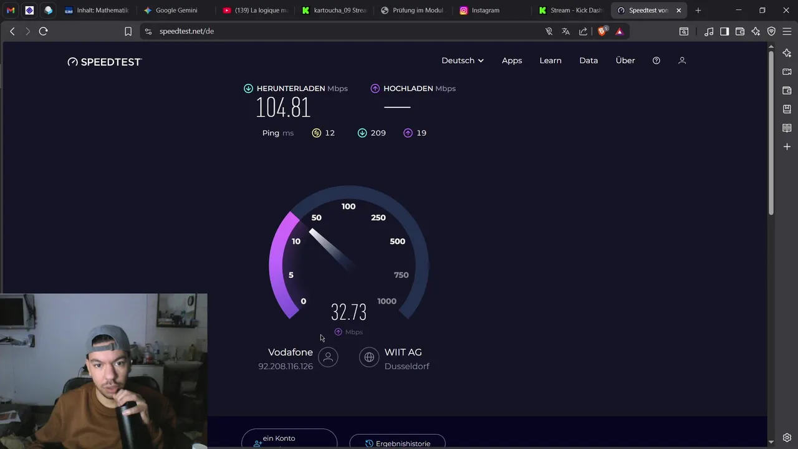Bookmark this page with the bookmark icon
This screenshot has height=449, width=798.
coord(128,31)
